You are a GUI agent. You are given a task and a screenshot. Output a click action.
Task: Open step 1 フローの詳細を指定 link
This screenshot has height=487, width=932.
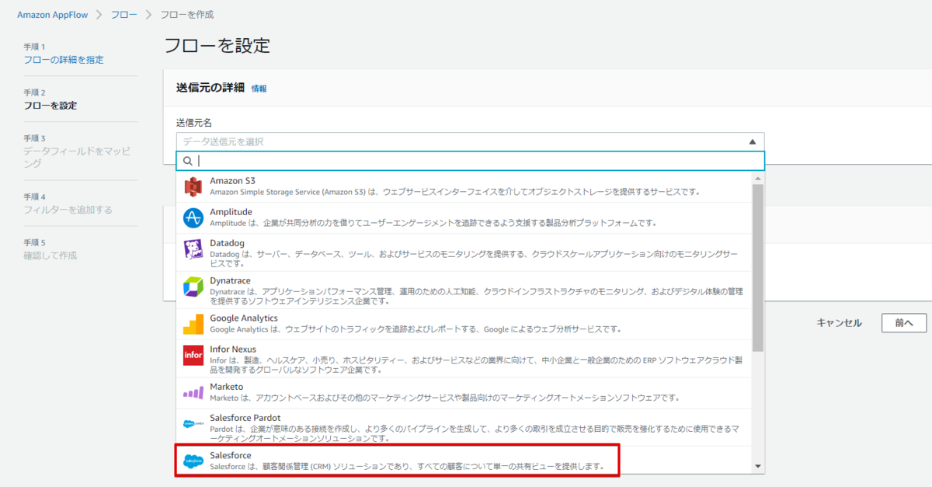pos(64,60)
